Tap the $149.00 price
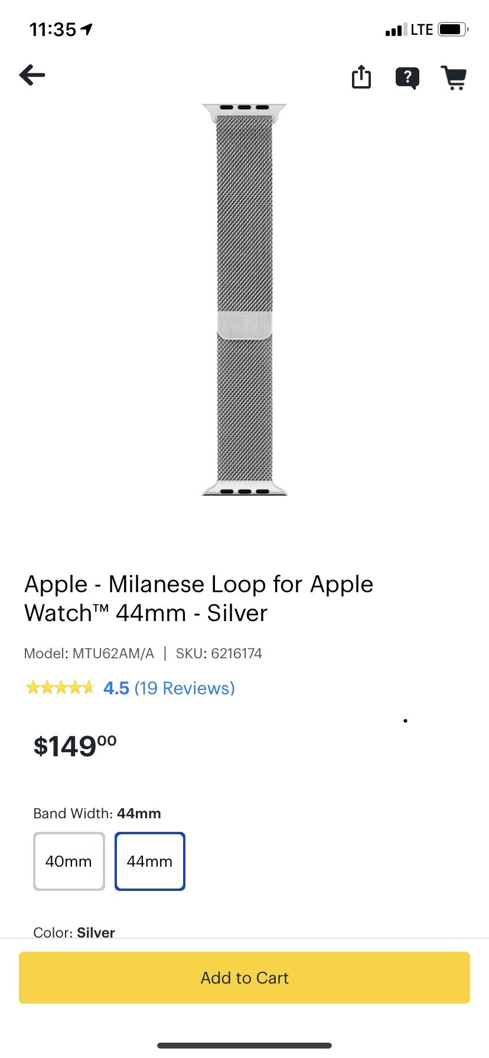Viewport: 489px width, 1058px height. point(75,746)
